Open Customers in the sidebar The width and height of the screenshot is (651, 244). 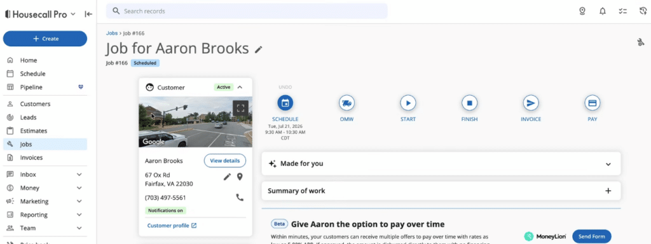click(45, 104)
